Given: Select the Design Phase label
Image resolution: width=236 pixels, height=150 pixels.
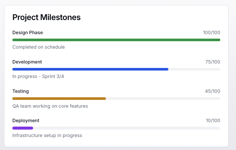Looking at the screenshot, I should [28, 33].
